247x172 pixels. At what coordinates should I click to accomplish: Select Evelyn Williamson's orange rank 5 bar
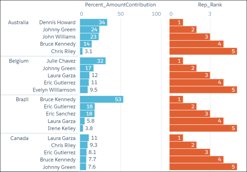[x=203, y=90]
